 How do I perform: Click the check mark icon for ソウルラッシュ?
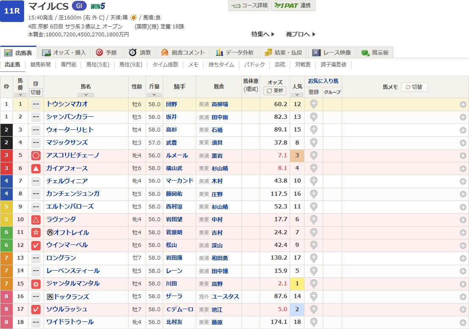36,310
